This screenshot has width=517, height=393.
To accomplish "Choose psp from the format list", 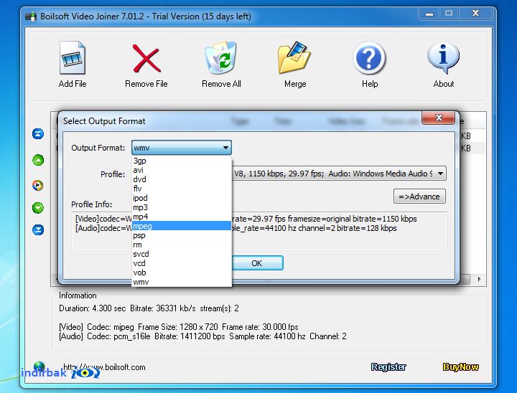I will click(x=182, y=235).
